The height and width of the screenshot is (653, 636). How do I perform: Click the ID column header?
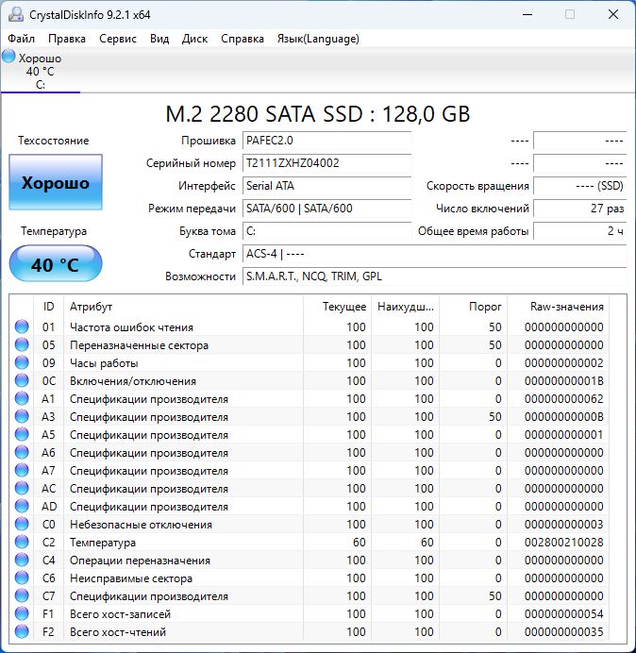click(x=48, y=307)
